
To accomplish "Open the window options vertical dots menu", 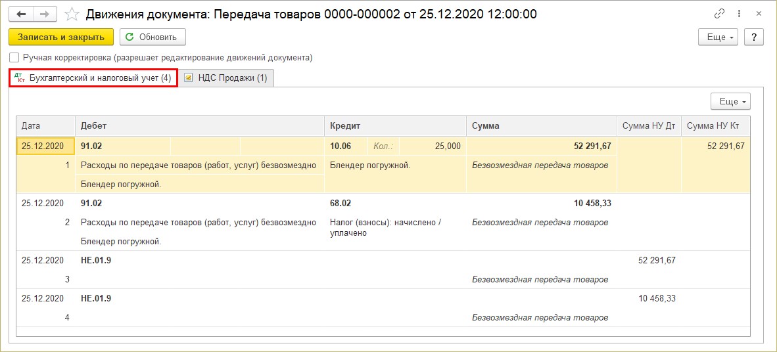I will click(x=740, y=14).
